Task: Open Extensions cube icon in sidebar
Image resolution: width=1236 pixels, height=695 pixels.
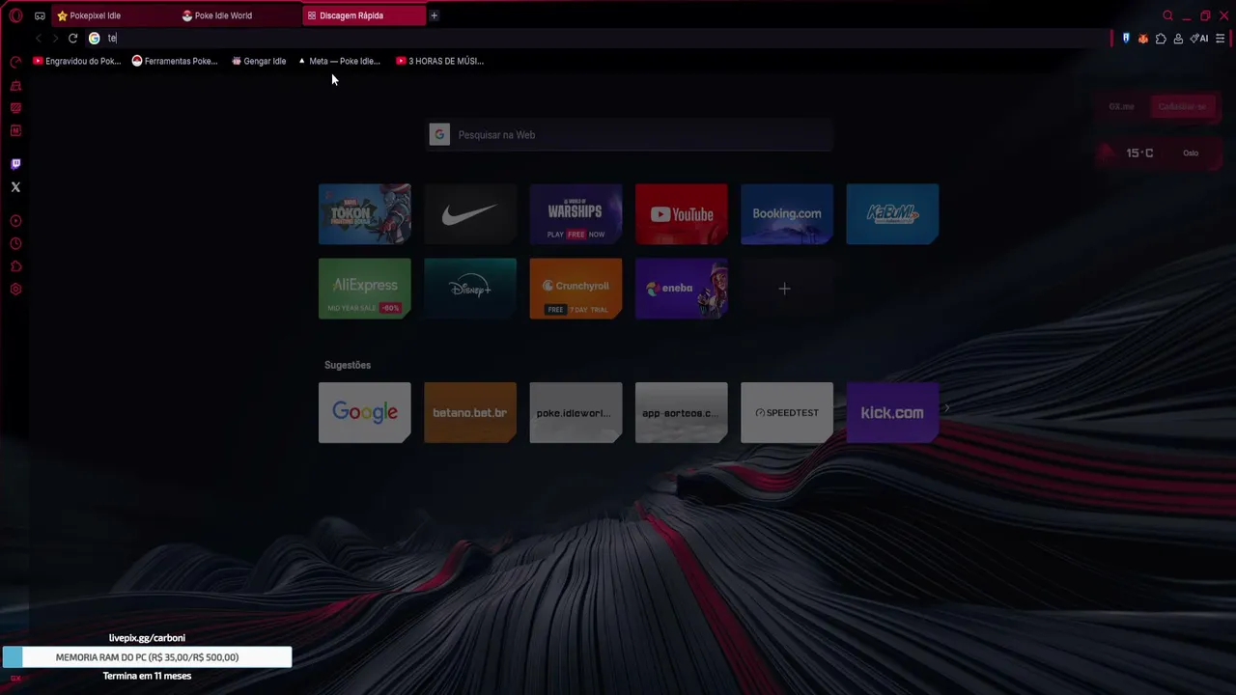Action: tap(15, 266)
